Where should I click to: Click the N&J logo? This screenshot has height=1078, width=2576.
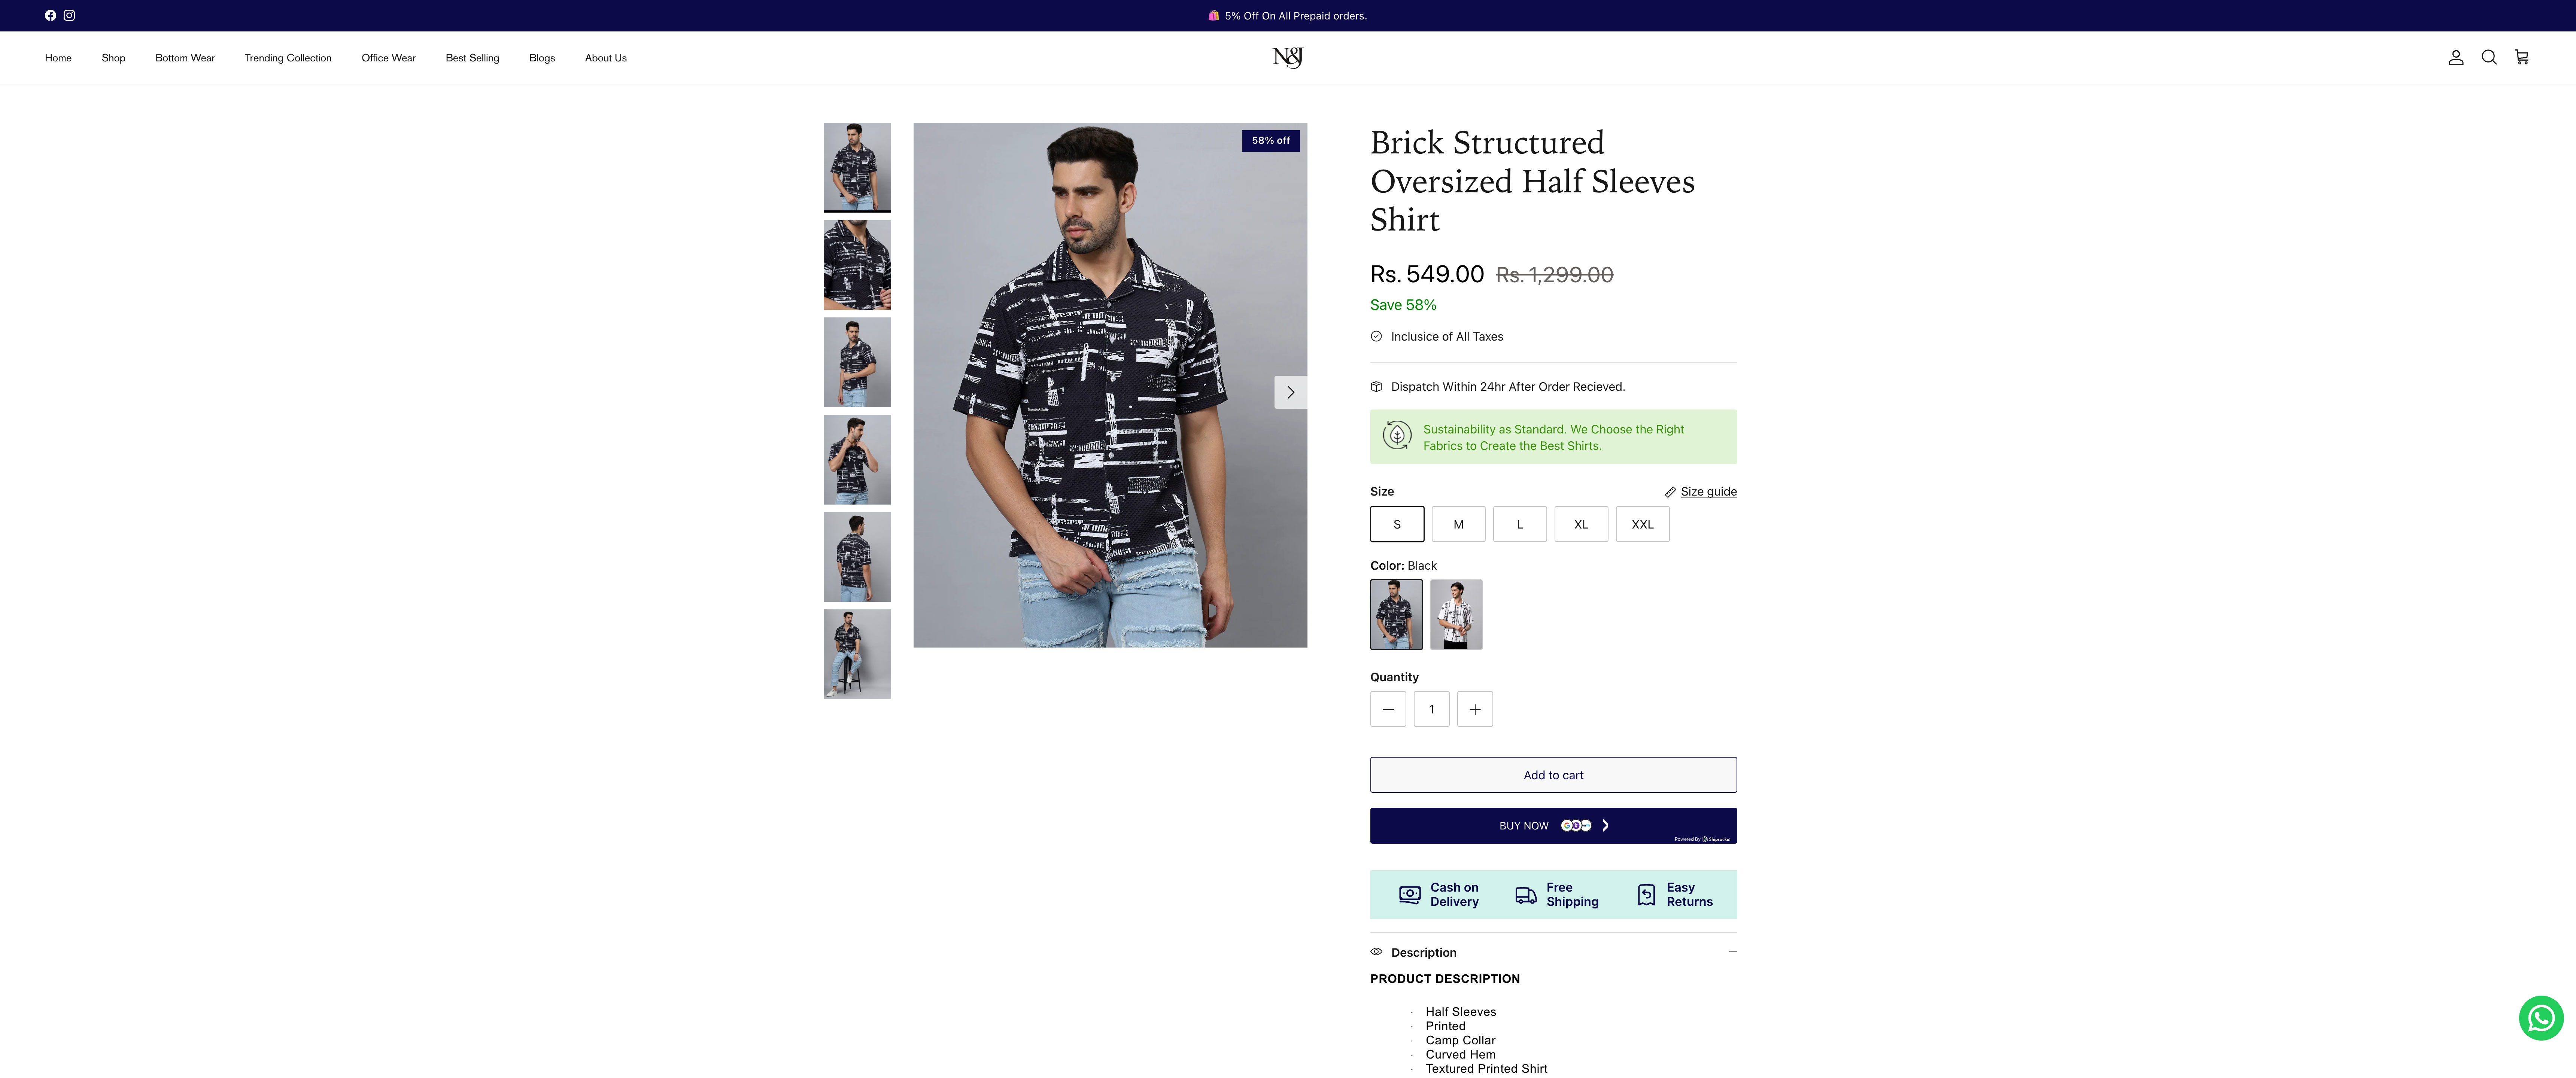point(1287,58)
